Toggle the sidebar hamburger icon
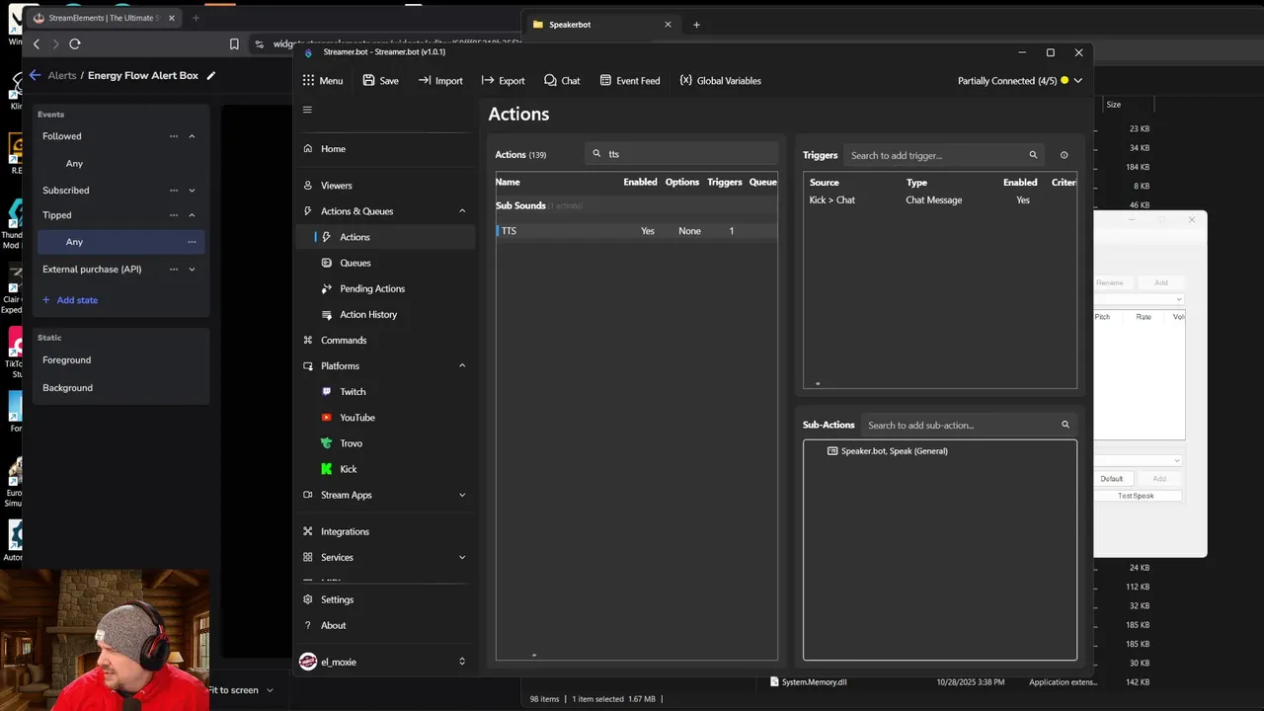 307,110
